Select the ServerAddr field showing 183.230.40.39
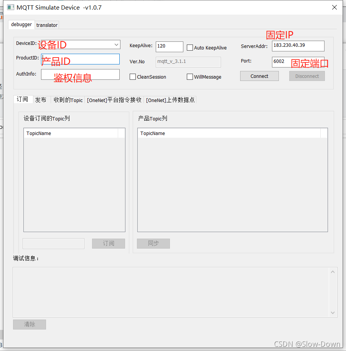346x351 pixels. coord(298,46)
